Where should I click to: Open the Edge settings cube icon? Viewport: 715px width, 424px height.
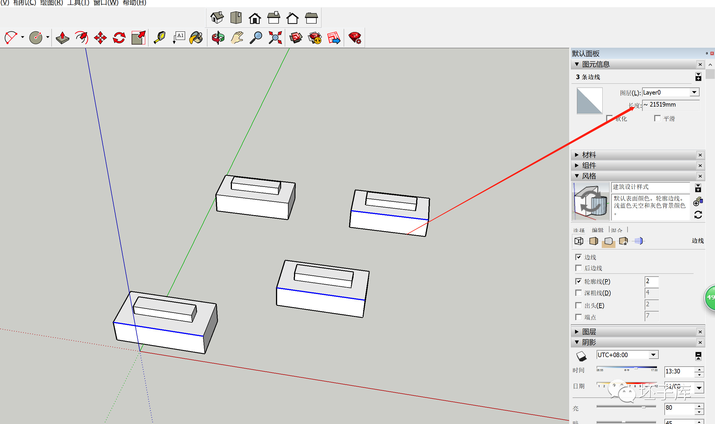click(x=579, y=241)
